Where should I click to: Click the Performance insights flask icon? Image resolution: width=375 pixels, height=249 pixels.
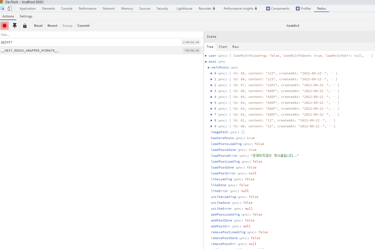256,9
